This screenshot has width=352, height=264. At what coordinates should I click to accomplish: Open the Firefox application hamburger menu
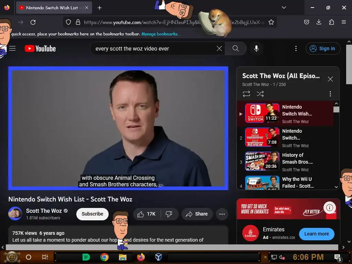[344, 22]
